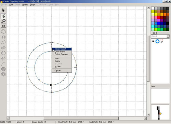
Task: Click the horizontal scrollbar thumb
Action: click(81, 118)
